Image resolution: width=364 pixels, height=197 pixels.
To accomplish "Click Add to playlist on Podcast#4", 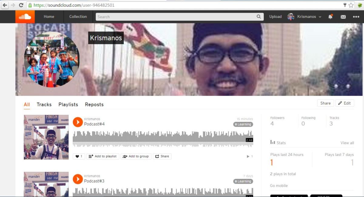I will (103, 156).
